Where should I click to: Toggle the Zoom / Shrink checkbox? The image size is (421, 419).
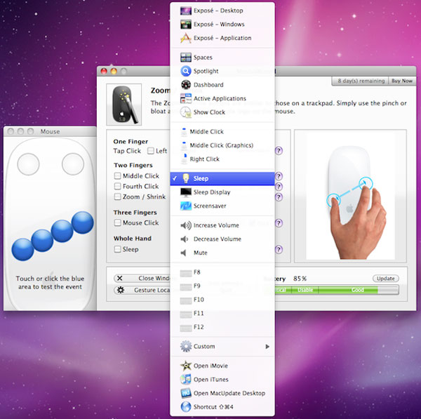(117, 197)
